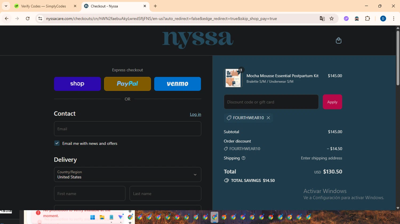The width and height of the screenshot is (400, 224).
Task: Click the Bralette S/M / Underwear S/M variant text
Action: (x=270, y=82)
